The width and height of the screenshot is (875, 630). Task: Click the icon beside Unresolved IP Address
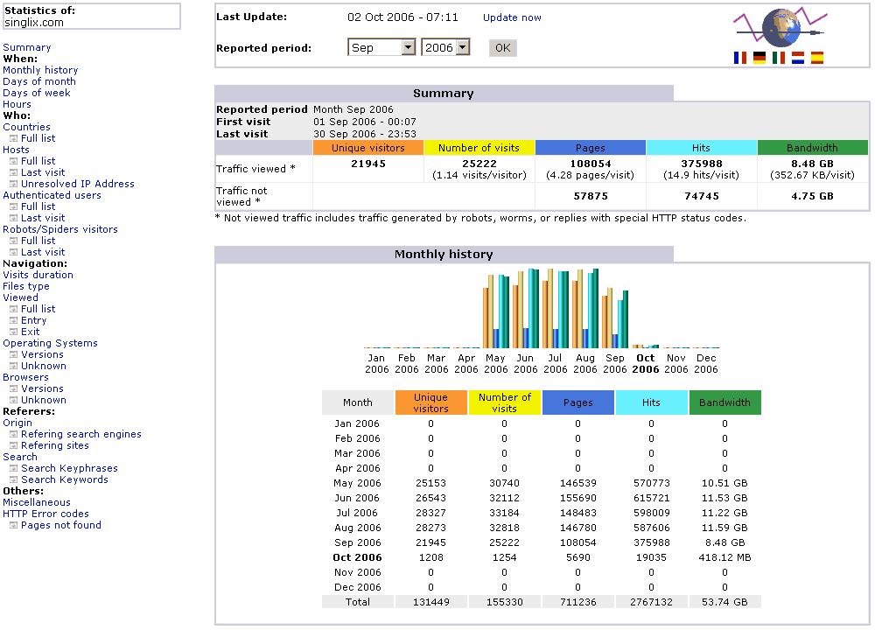13,185
